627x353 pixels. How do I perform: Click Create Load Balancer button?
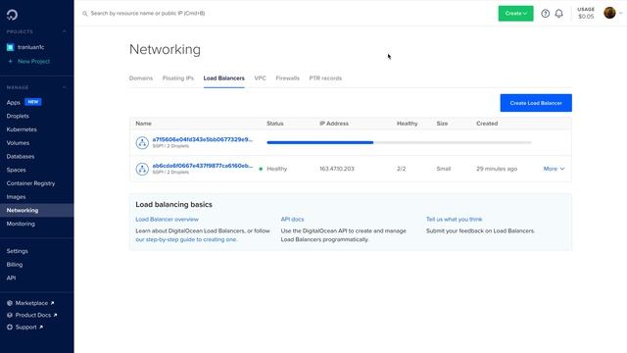click(x=536, y=103)
